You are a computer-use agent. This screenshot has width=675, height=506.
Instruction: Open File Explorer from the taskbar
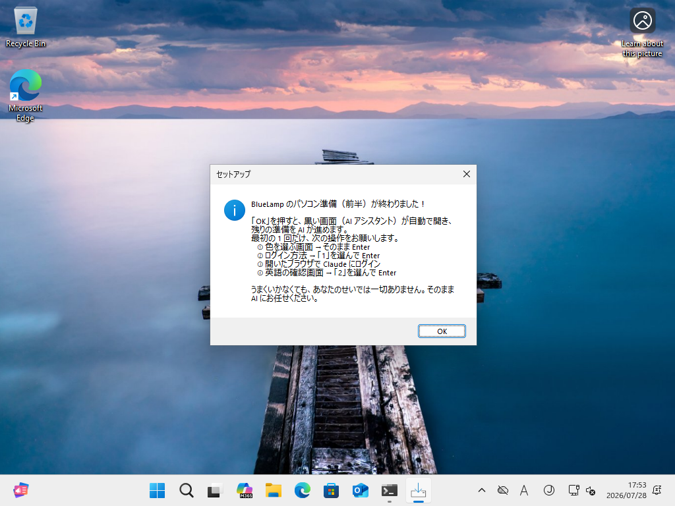(274, 490)
